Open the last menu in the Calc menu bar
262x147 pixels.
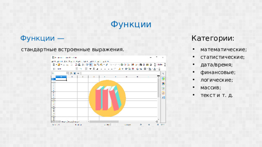(x=106, y=61)
